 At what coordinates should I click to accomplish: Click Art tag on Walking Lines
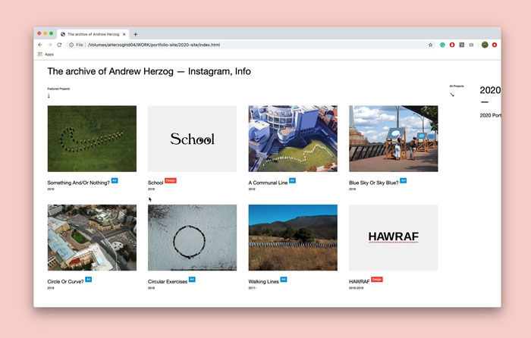[284, 280]
